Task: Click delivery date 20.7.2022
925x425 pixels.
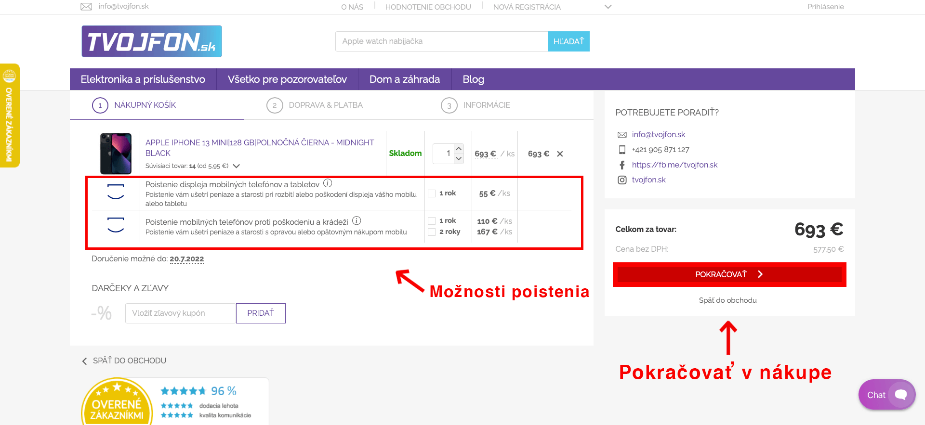Action: tap(187, 259)
